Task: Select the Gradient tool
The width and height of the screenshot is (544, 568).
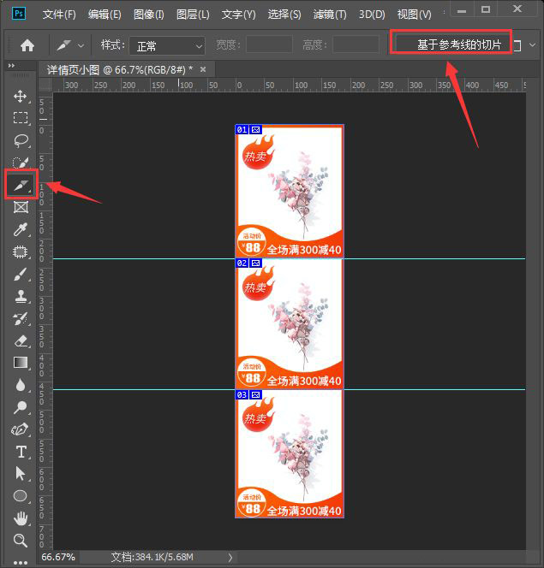Action: click(21, 363)
